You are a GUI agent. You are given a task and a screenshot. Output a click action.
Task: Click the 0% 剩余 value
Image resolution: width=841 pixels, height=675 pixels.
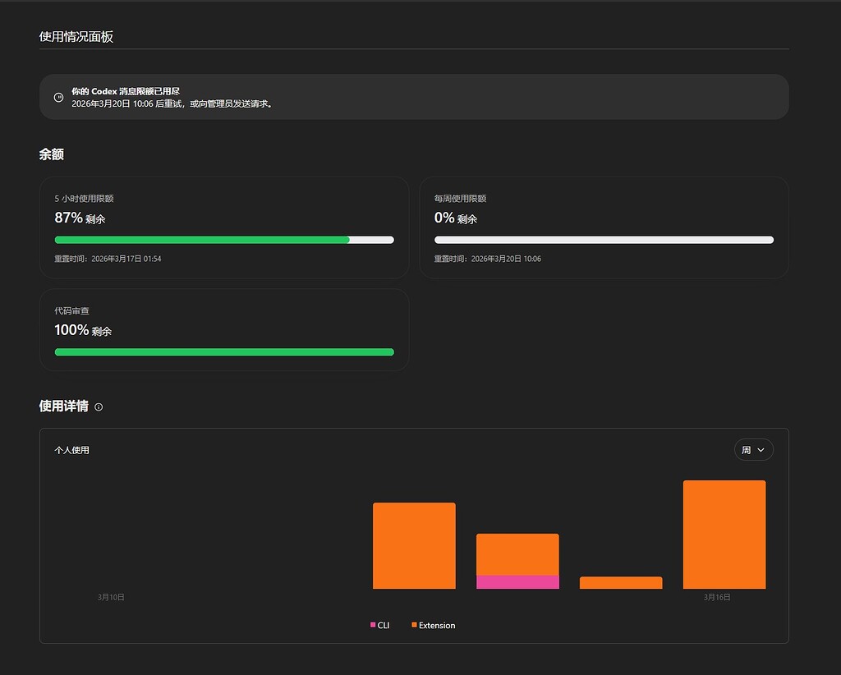(x=456, y=218)
